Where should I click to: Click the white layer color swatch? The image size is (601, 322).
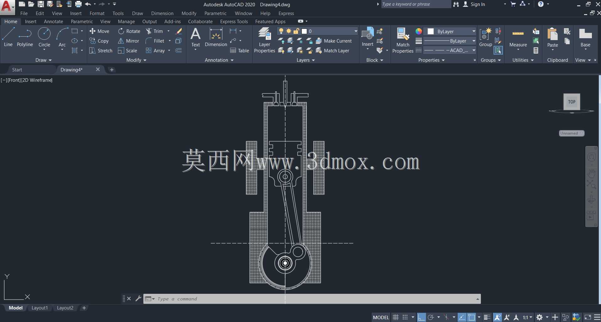pos(304,31)
